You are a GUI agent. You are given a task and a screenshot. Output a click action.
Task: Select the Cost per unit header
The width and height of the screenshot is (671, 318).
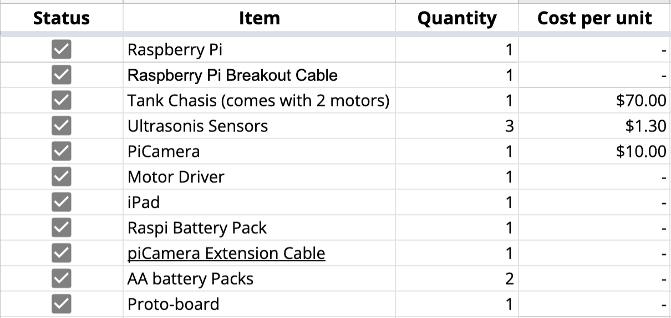pos(595,18)
